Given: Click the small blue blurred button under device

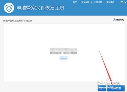Looking at the screenshot, I should pos(64,58).
